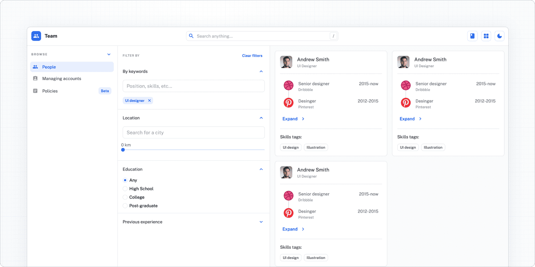This screenshot has height=267, width=535.
Task: Click the Dribbble icon on Andrew Smith's card
Action: point(288,85)
